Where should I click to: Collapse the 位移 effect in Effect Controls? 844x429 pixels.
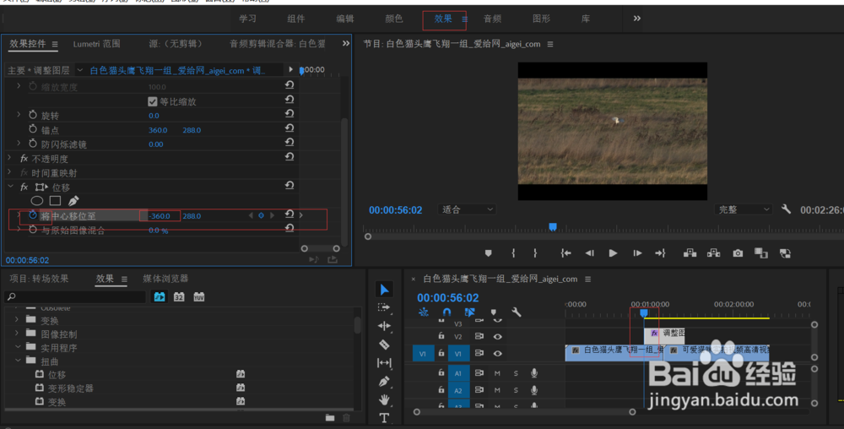tap(11, 187)
